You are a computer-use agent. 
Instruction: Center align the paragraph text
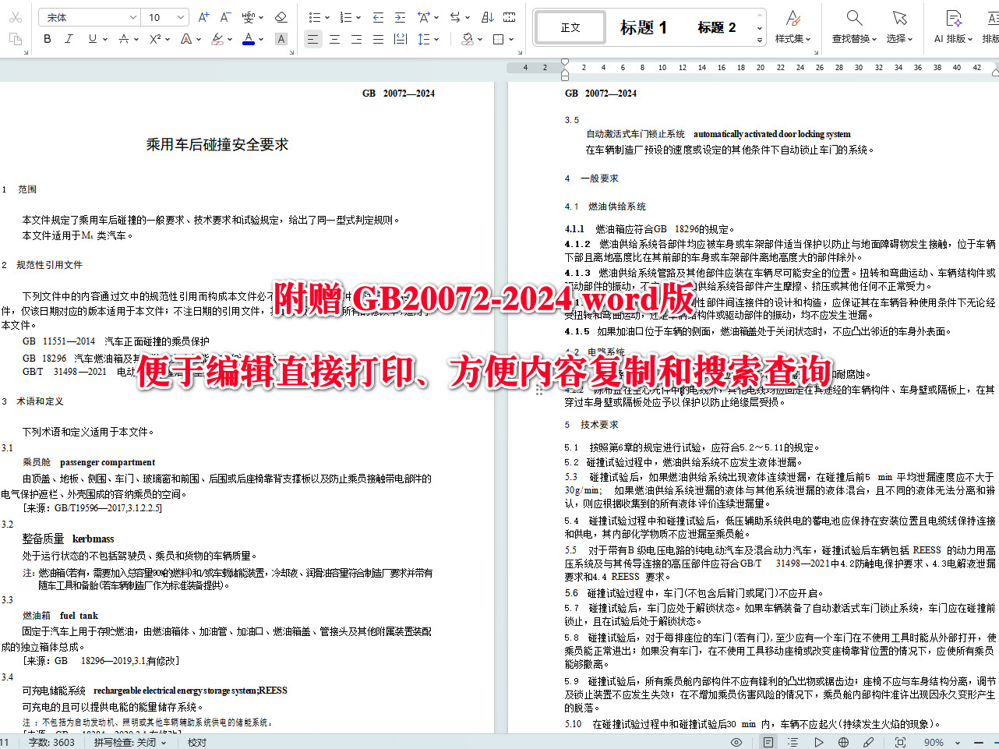click(334, 39)
